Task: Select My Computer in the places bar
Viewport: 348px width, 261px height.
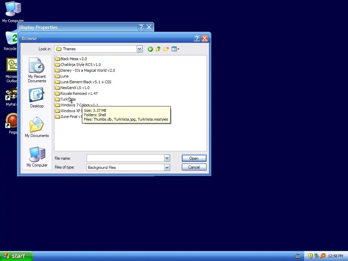Action: (x=37, y=157)
